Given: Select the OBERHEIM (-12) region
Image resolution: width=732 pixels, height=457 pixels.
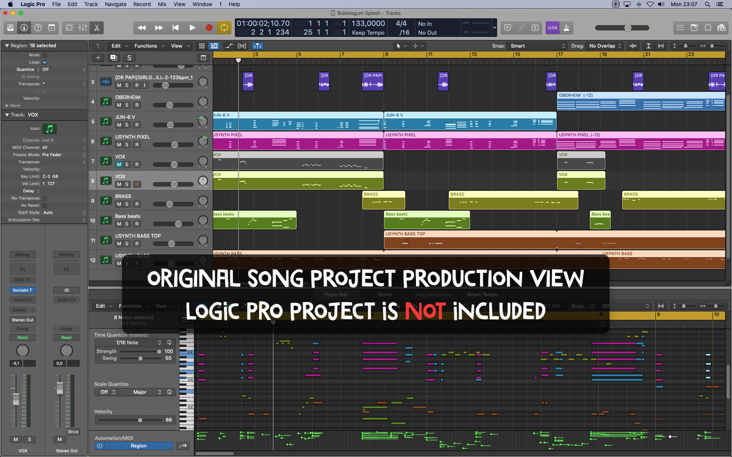Looking at the screenshot, I should pos(640,101).
